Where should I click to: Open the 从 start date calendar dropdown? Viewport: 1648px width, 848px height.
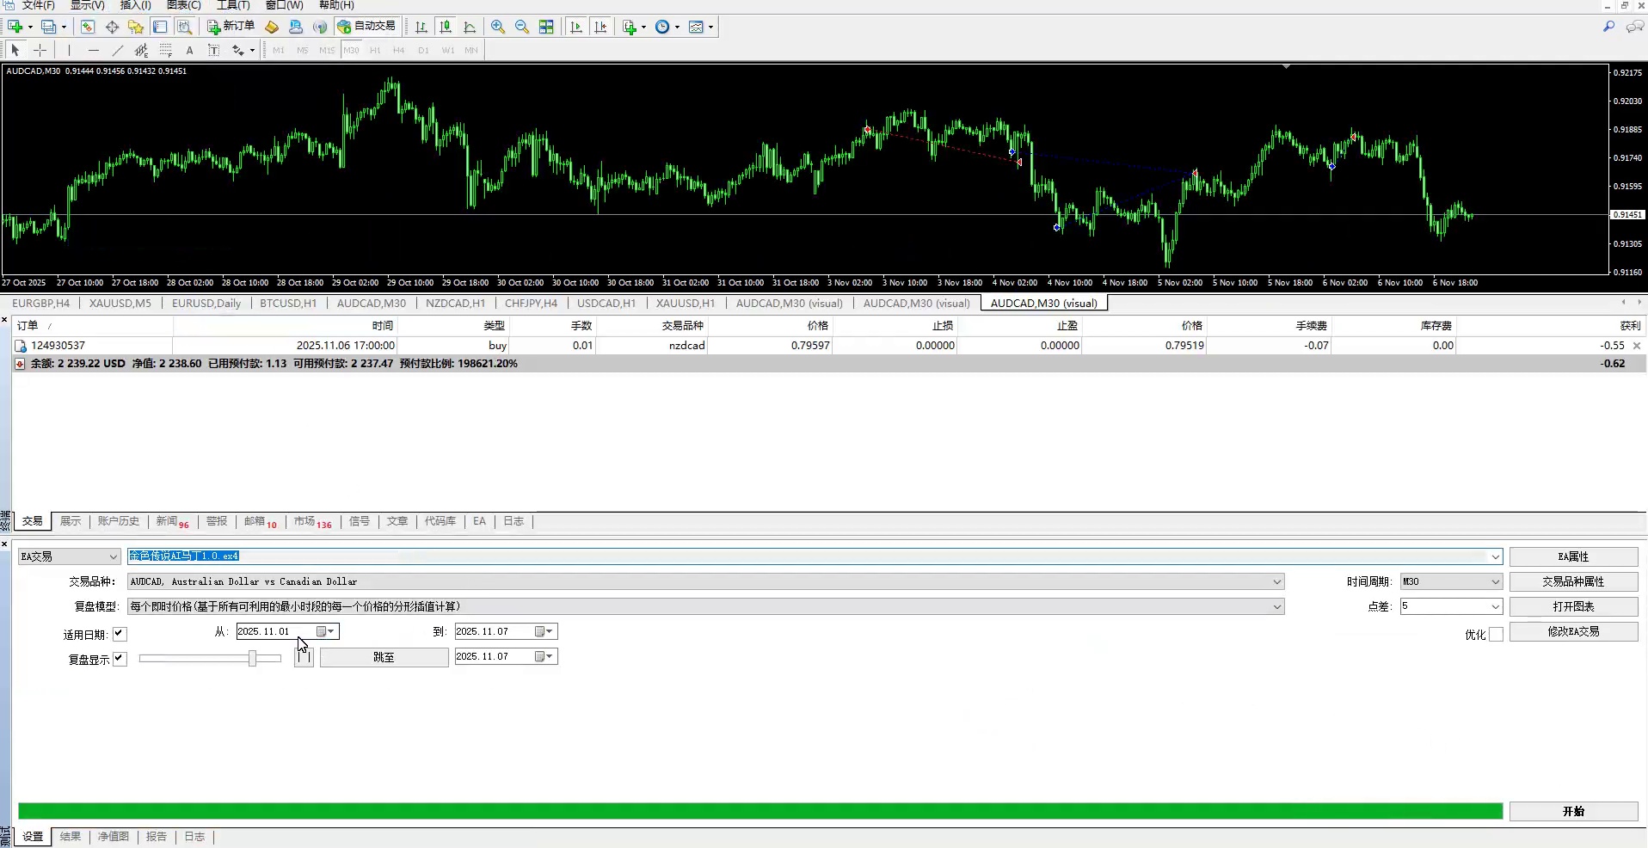[x=326, y=631]
